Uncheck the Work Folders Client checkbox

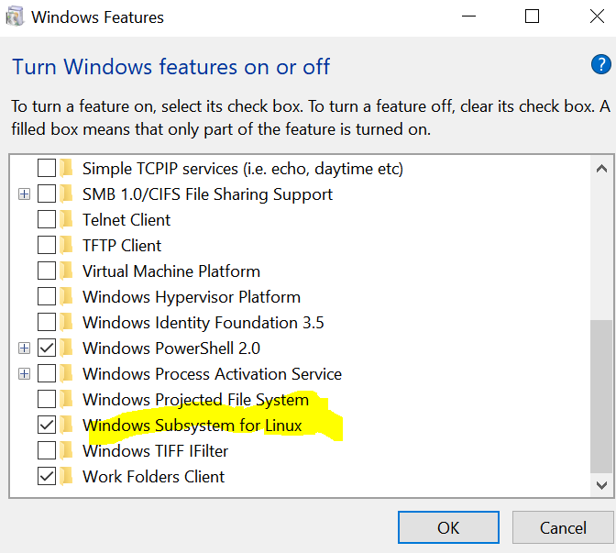47,476
